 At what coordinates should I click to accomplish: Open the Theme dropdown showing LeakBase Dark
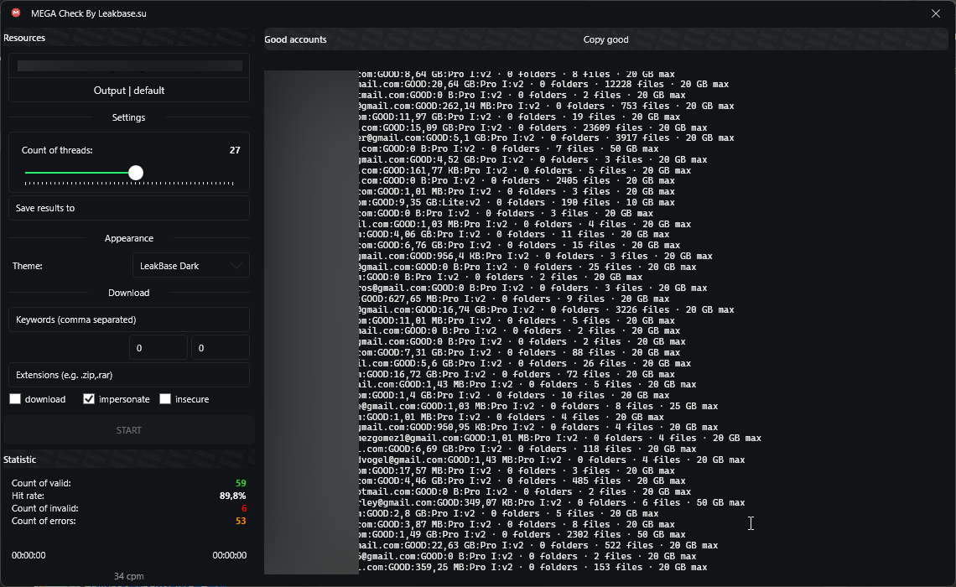point(191,266)
